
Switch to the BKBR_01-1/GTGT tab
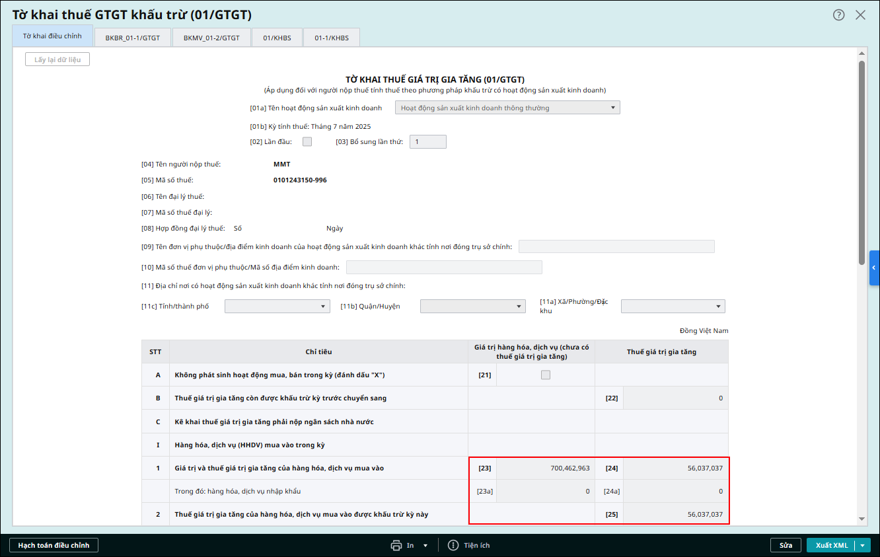[x=132, y=38]
